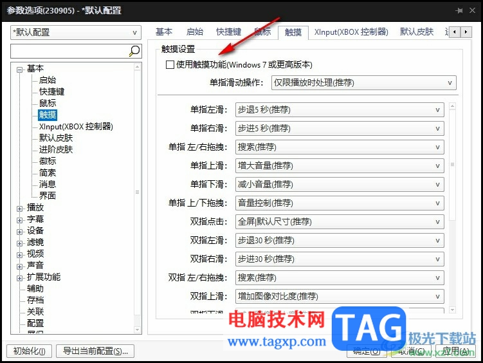Switch to the 默认皮肤 tab
The height and width of the screenshot is (363, 483).
click(417, 32)
